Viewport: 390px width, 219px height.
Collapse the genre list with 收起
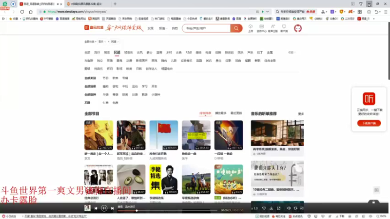click(x=292, y=53)
